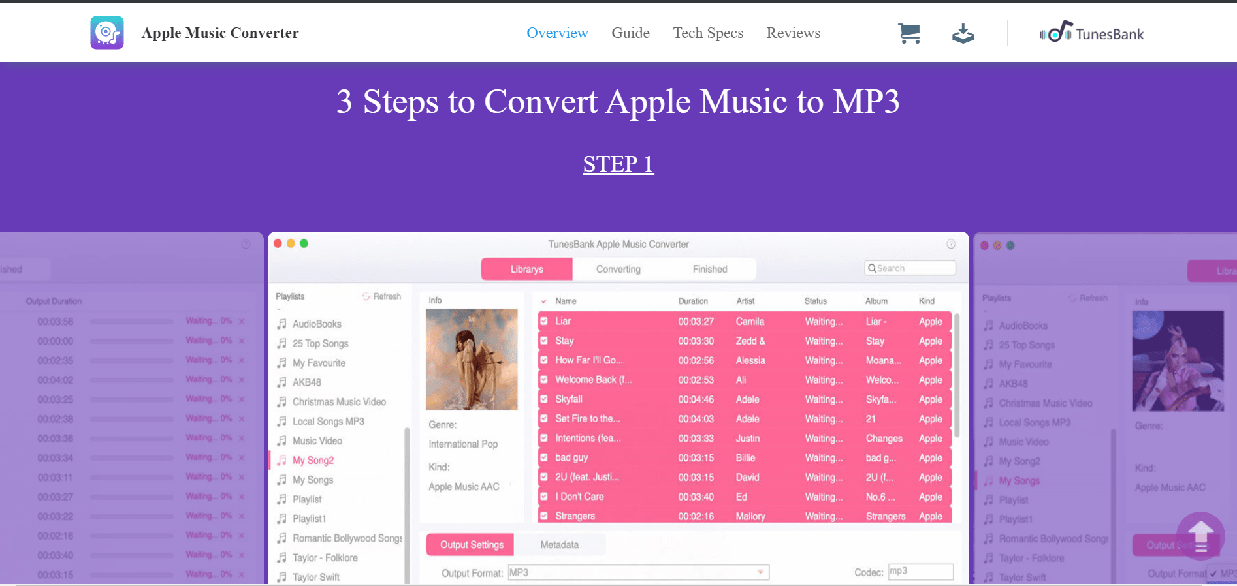Click the Playlist1 note icon
The width and height of the screenshot is (1237, 586).
point(281,519)
